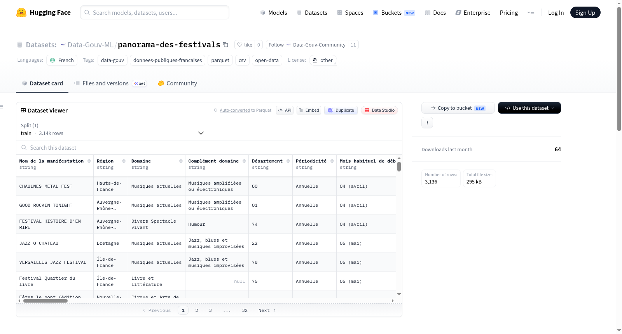Click the open-data tag
The height and width of the screenshot is (334, 622).
pyautogui.click(x=267, y=60)
